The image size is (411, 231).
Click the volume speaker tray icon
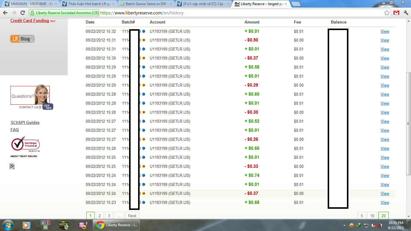tap(373, 225)
